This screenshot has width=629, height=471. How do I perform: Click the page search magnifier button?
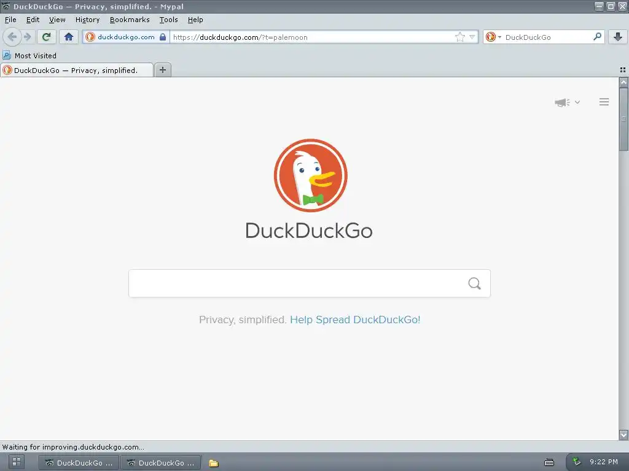pos(475,283)
